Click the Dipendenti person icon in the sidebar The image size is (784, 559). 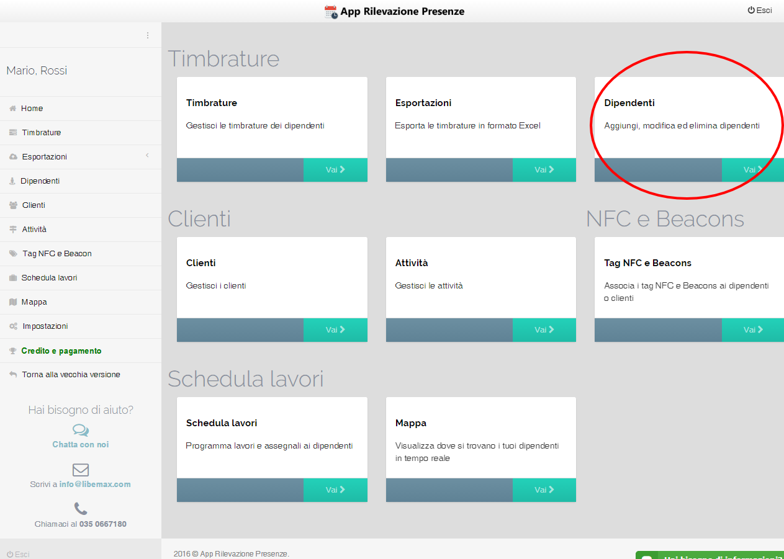coord(12,181)
